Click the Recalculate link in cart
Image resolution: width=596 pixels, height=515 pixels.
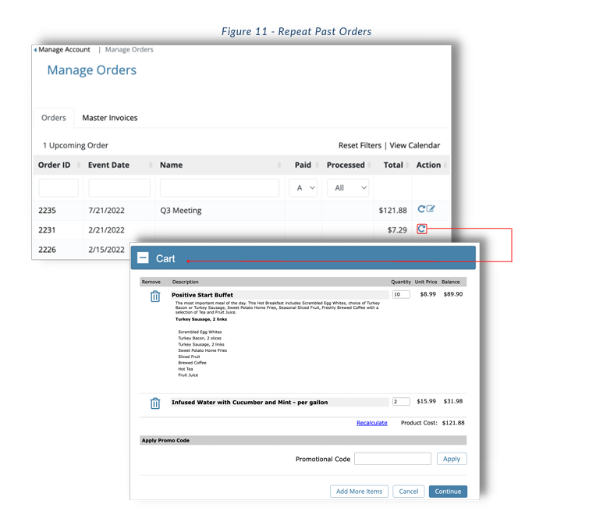(372, 423)
